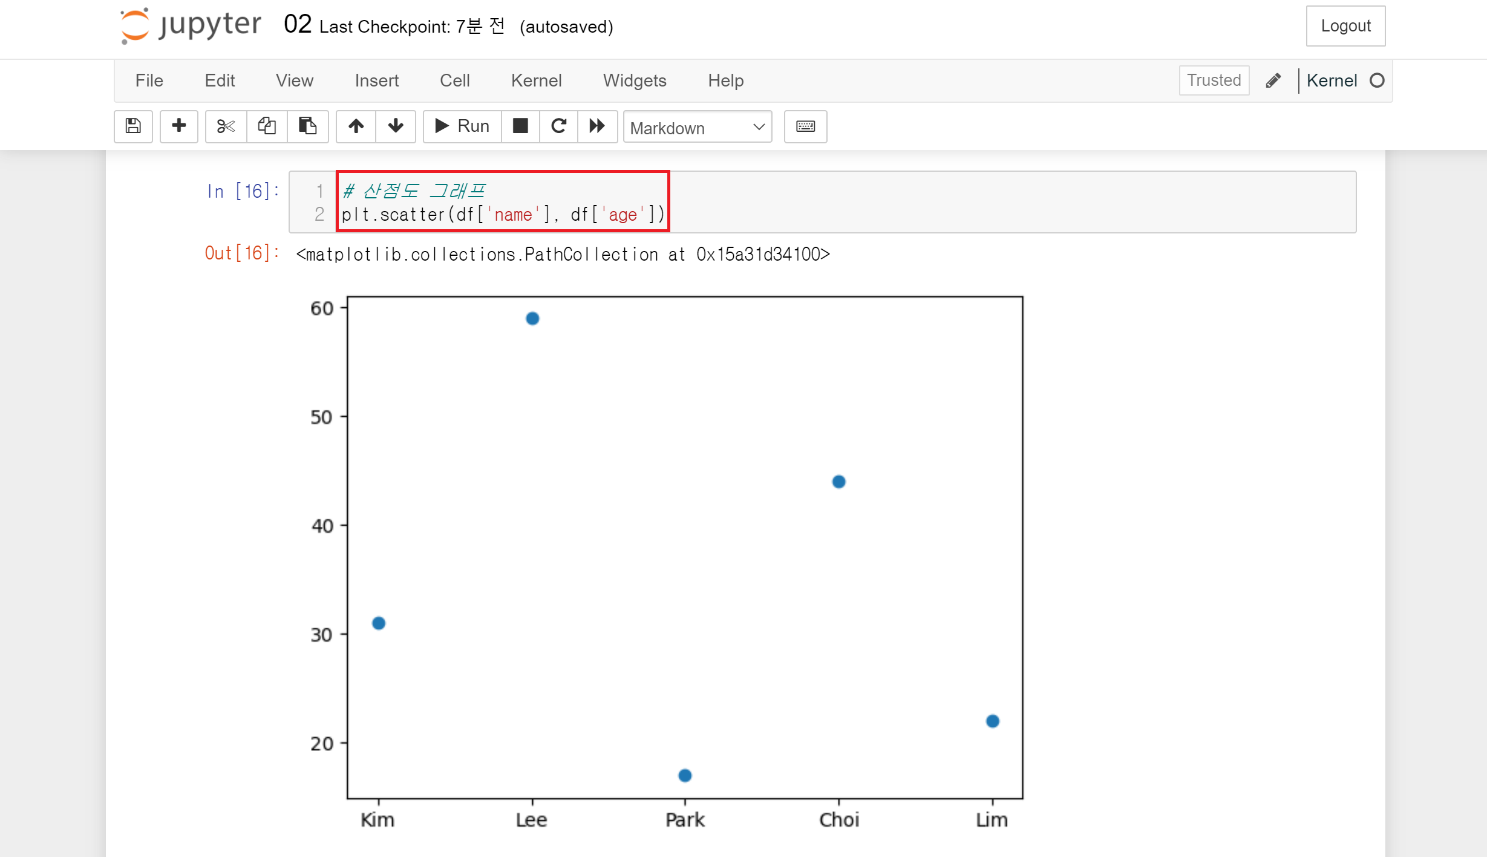Cut selected cells with scissors icon
Screen dimensions: 1487x857
click(x=226, y=126)
